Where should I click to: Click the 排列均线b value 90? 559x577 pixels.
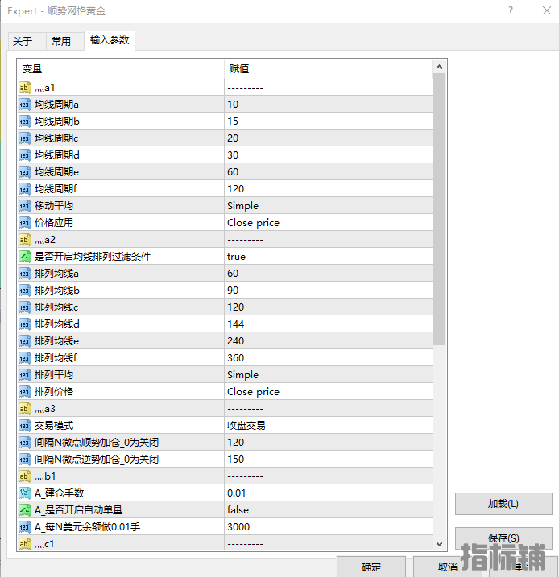[x=328, y=291]
